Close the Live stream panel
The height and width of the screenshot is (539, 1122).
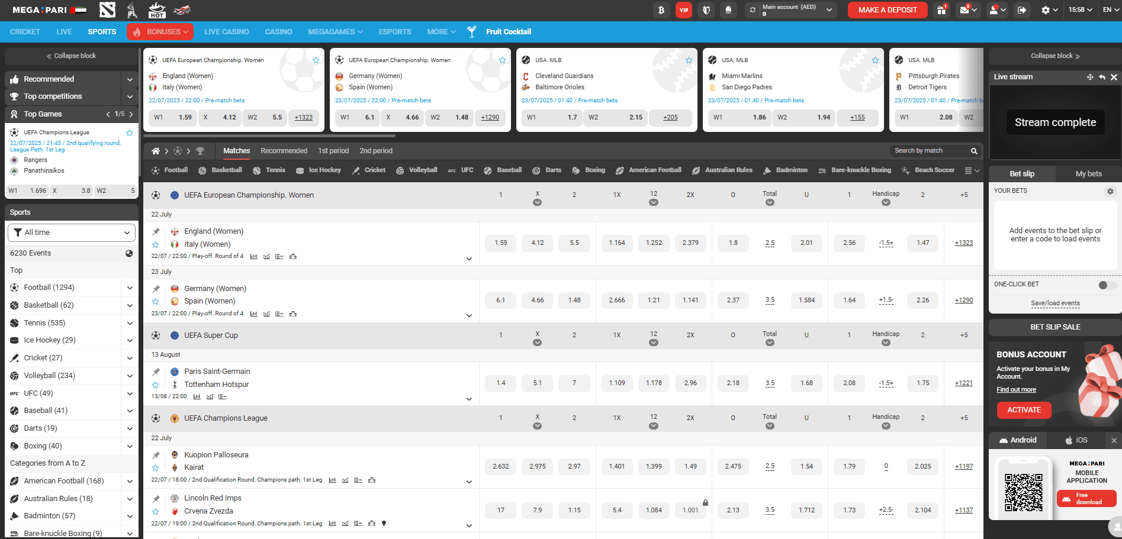tap(1114, 77)
